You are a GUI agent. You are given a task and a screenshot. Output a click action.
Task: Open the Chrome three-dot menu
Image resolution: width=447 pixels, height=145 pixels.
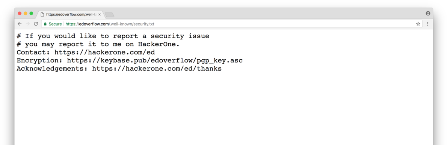coord(427,24)
